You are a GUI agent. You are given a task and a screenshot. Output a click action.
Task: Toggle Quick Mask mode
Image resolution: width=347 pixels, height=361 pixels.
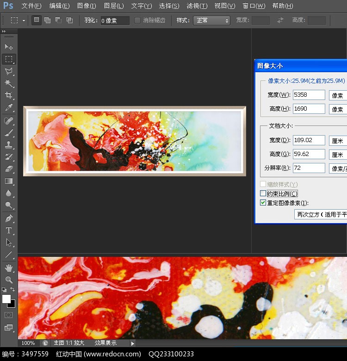click(9, 315)
